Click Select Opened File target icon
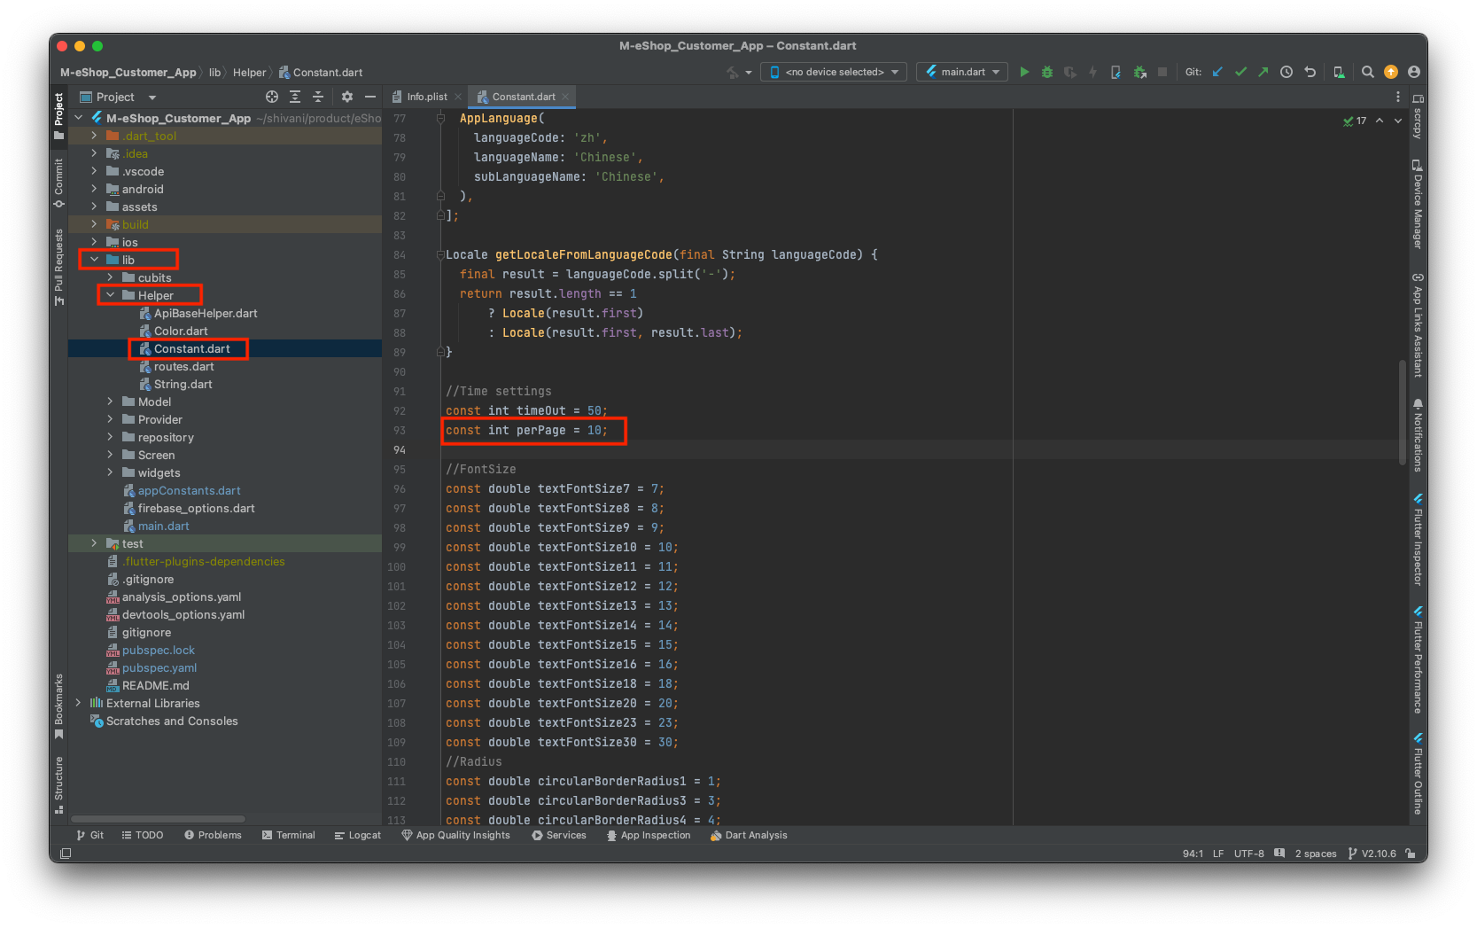 [x=272, y=97]
